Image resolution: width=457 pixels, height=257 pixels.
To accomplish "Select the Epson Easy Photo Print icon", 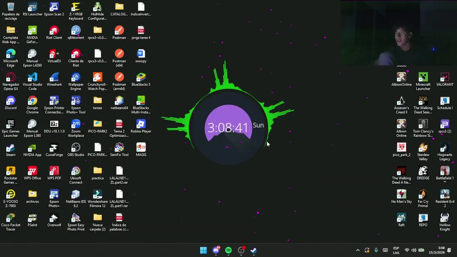I will tap(76, 222).
